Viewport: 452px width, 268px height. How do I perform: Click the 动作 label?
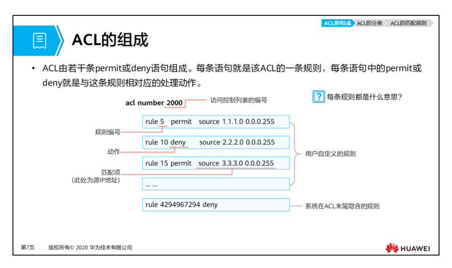[x=114, y=152]
